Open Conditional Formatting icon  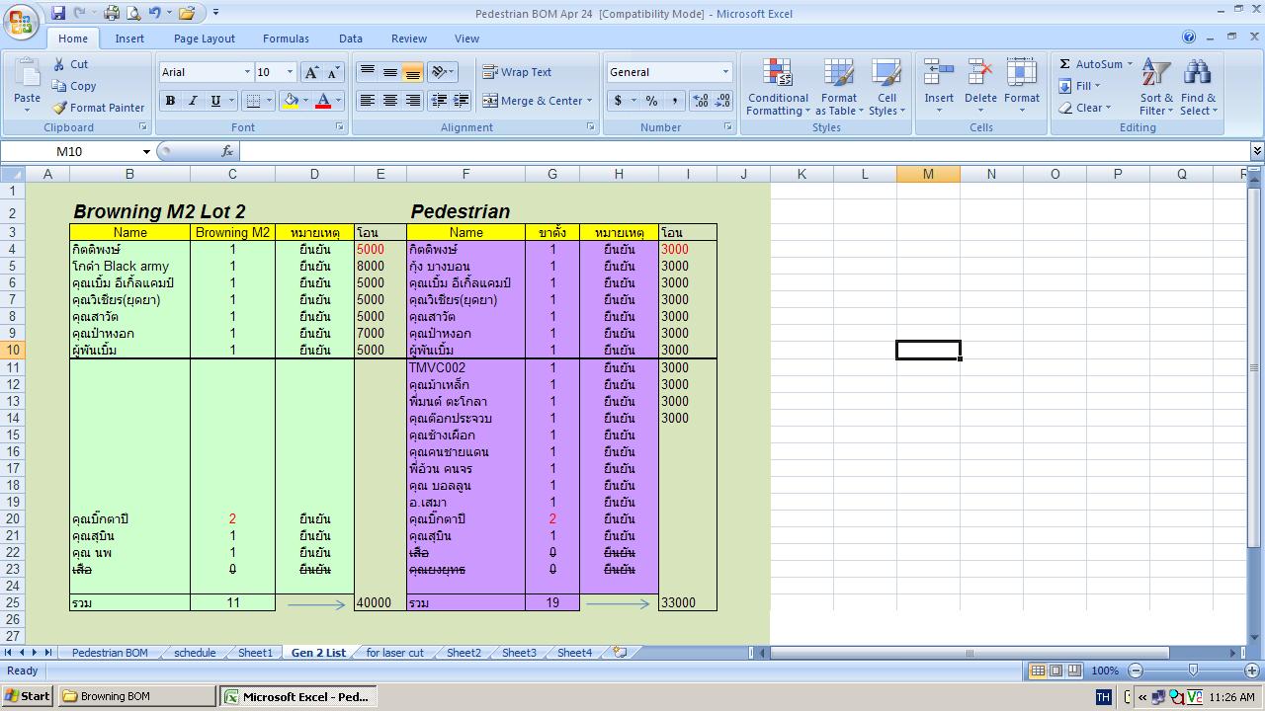(778, 74)
